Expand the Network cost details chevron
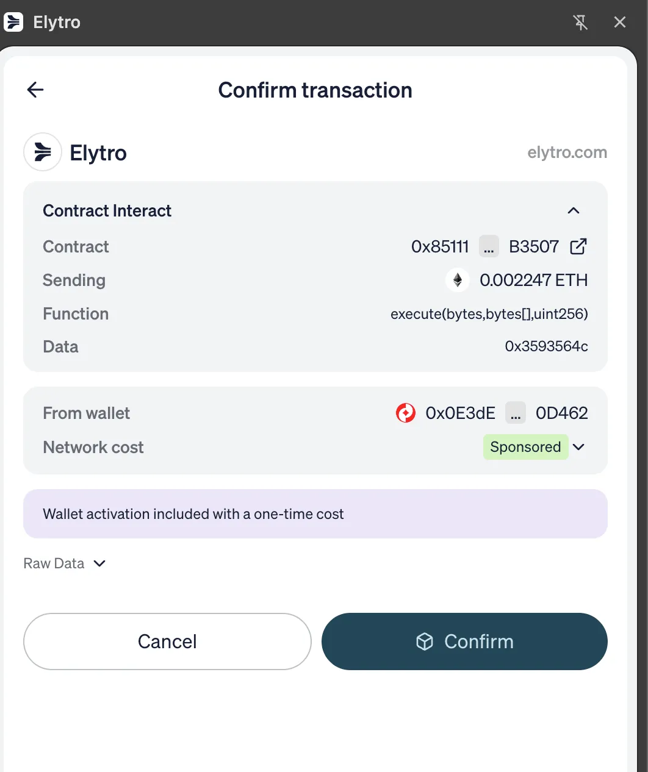The width and height of the screenshot is (648, 772). 579,447
